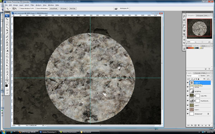Open Tool Presets panel from dock
The height and width of the screenshot is (134, 215).
tap(184, 25)
